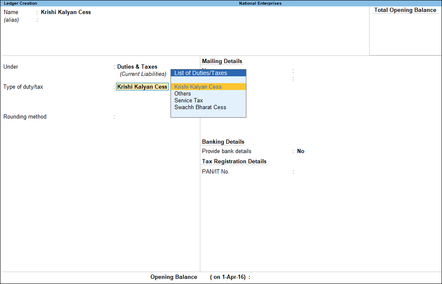Click the Tax Registration Details heading
The height and width of the screenshot is (284, 442).
[x=234, y=161]
